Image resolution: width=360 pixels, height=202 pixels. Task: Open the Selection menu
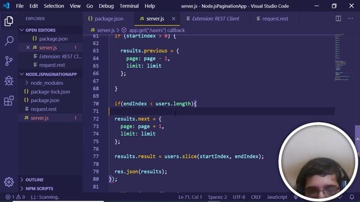pos(54,6)
